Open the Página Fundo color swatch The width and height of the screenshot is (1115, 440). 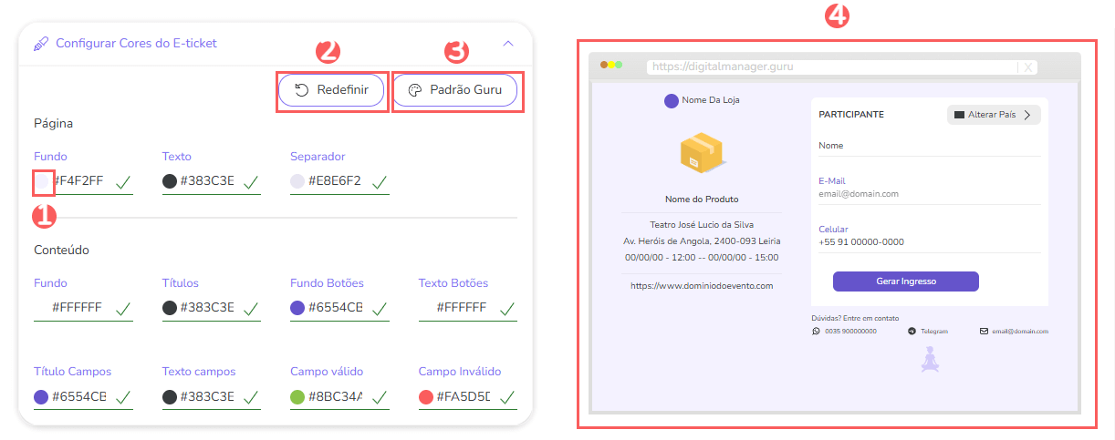(x=42, y=181)
